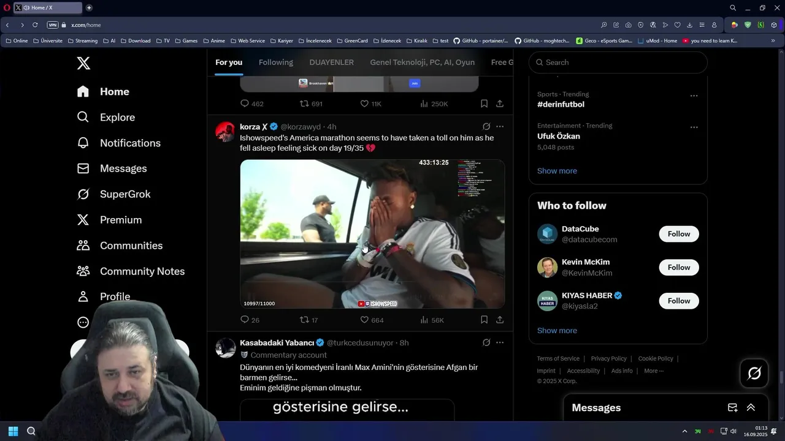Click Opera snapshot camera icon
The width and height of the screenshot is (785, 441).
tap(629, 25)
